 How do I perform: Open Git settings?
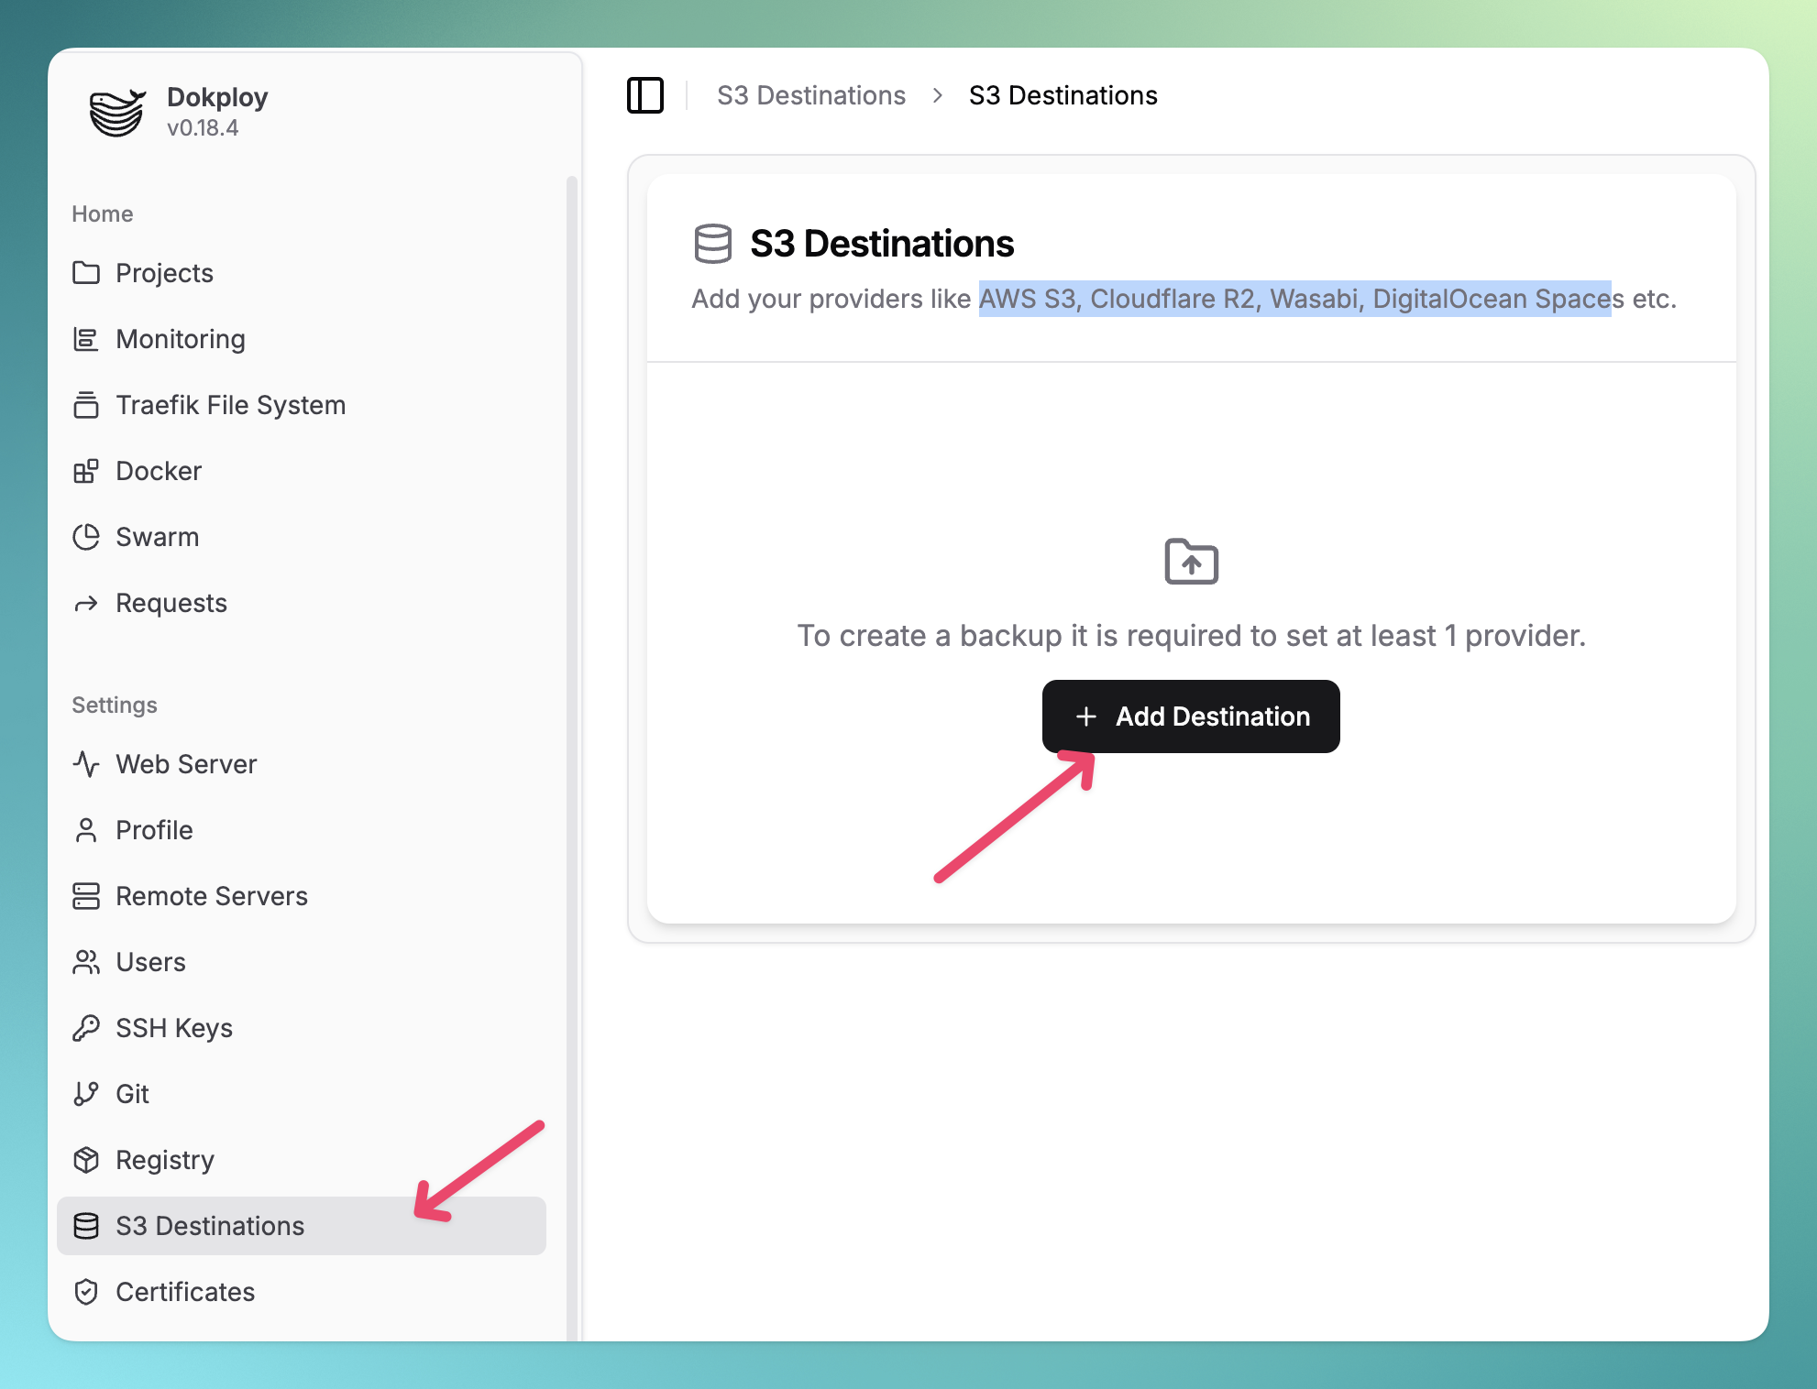tap(302, 1094)
